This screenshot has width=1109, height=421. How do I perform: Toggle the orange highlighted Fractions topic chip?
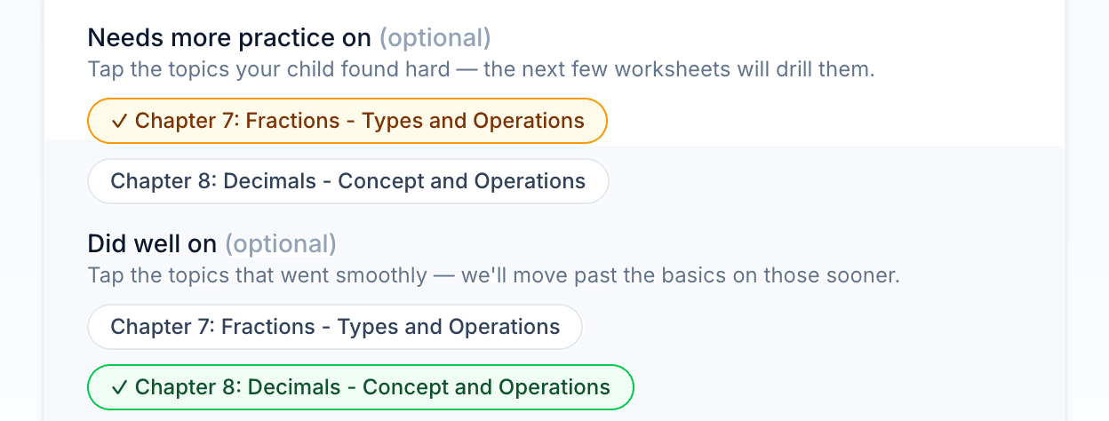pos(347,121)
